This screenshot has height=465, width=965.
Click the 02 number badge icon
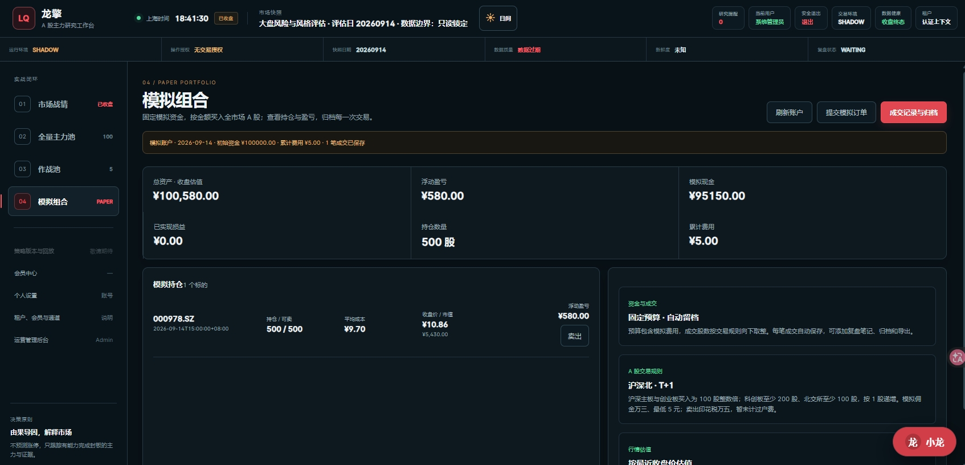point(22,137)
